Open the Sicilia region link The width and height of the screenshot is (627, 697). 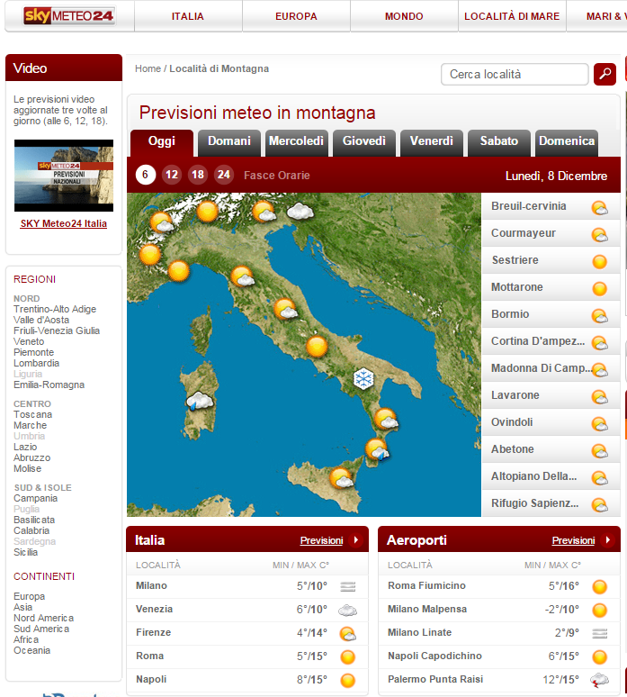click(26, 552)
